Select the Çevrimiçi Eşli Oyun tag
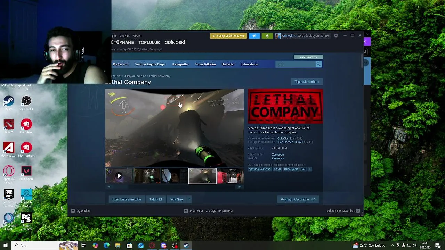Screen dimensions: 445x250 [x=260, y=169]
